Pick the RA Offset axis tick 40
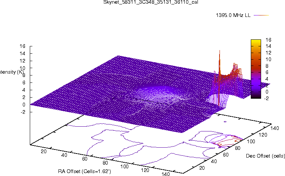 point(64,155)
